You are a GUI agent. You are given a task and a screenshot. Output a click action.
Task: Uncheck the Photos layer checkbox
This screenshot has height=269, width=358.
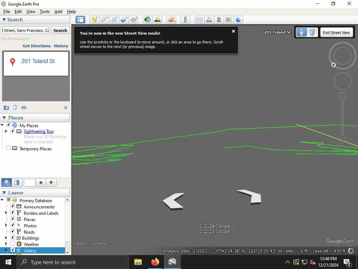[13, 225]
